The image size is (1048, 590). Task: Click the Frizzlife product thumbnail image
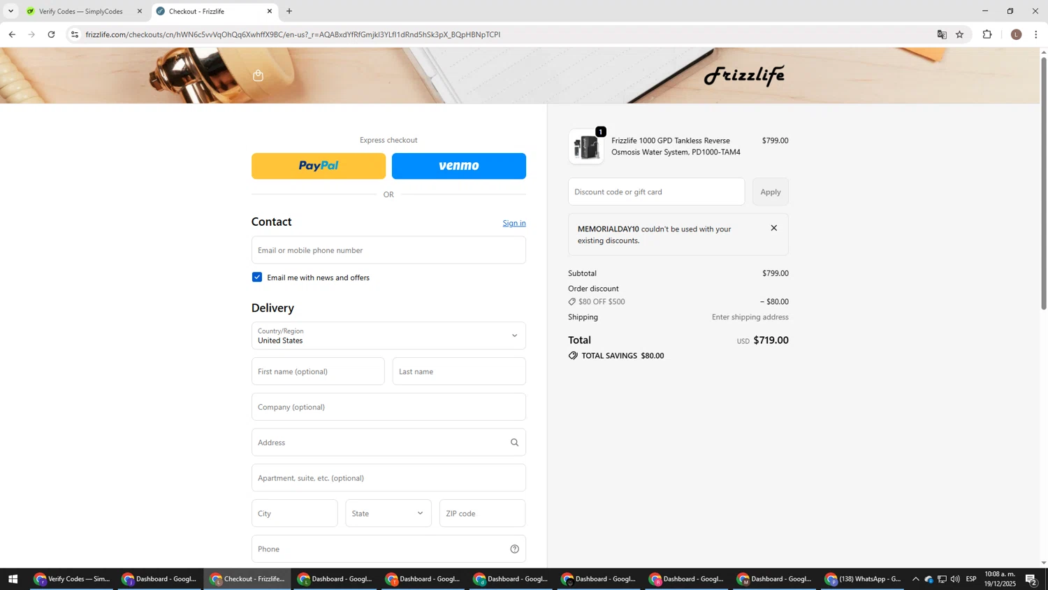586,147
